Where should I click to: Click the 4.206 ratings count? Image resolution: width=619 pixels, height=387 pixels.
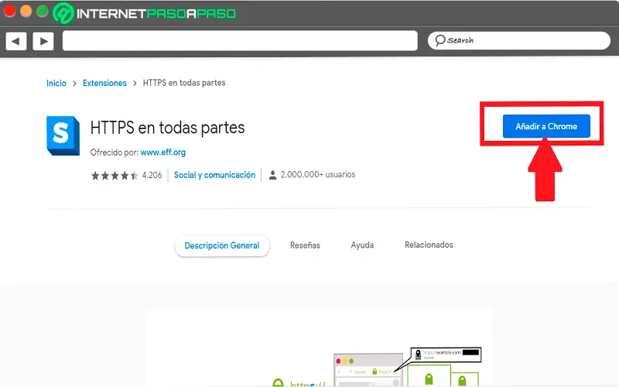point(152,175)
